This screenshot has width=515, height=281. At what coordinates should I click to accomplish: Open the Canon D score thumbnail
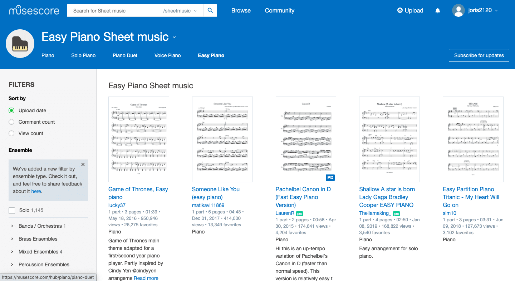click(x=306, y=139)
